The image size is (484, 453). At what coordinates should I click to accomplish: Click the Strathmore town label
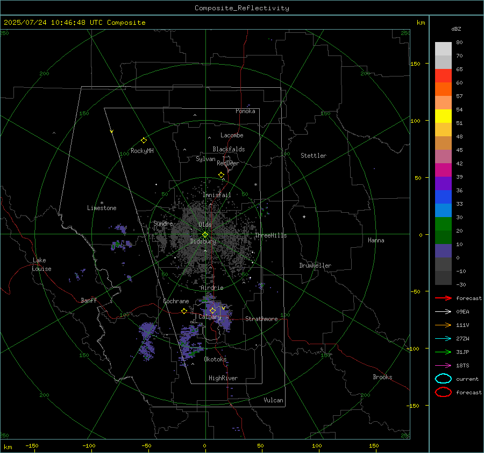point(261,319)
